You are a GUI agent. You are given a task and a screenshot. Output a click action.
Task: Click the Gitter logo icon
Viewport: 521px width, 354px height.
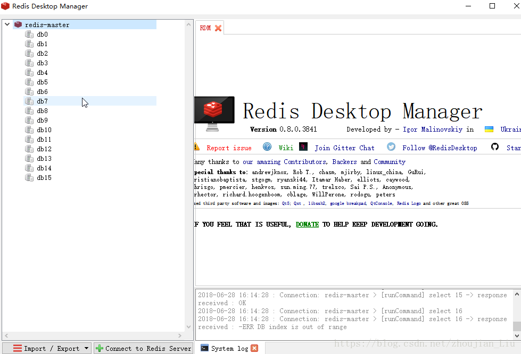tap(303, 146)
